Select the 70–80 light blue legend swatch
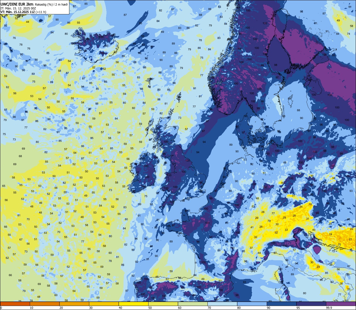The width and height of the screenshot is (356, 310). [x=222, y=304]
